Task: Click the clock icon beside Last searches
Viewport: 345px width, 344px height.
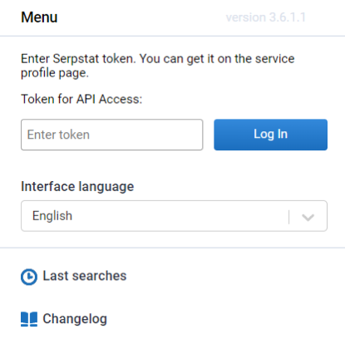Action: (x=29, y=277)
